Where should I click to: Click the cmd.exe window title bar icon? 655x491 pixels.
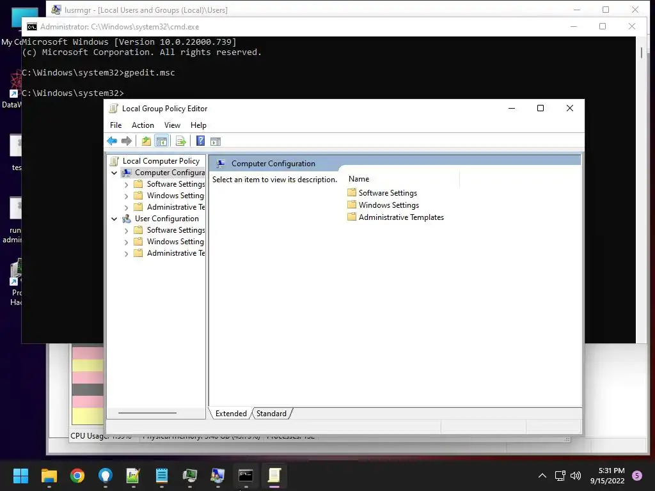(x=32, y=27)
